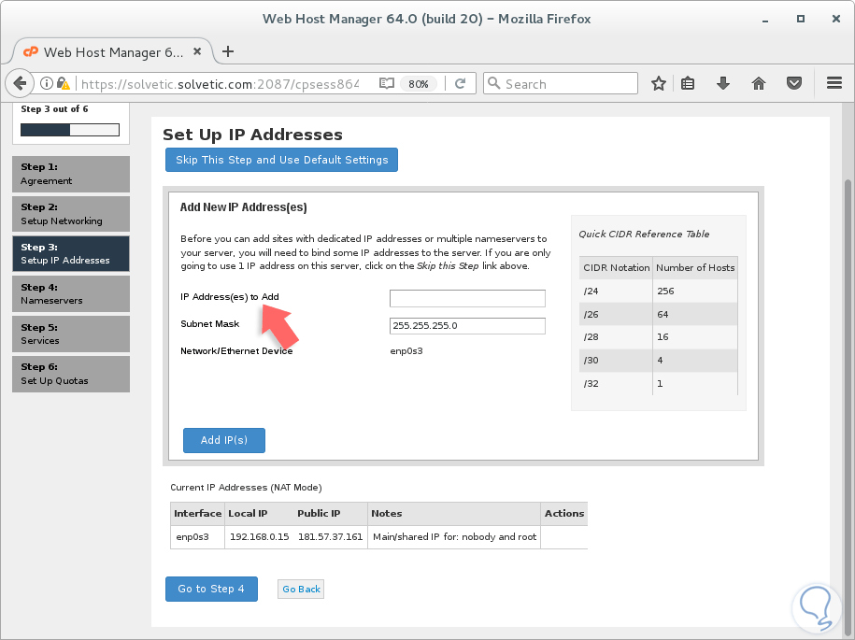
Task: Click Go to Step 4 button
Action: (211, 589)
